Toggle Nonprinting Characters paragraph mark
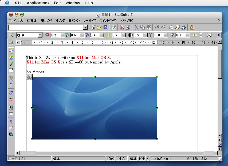The image size is (228, 166). (11, 122)
